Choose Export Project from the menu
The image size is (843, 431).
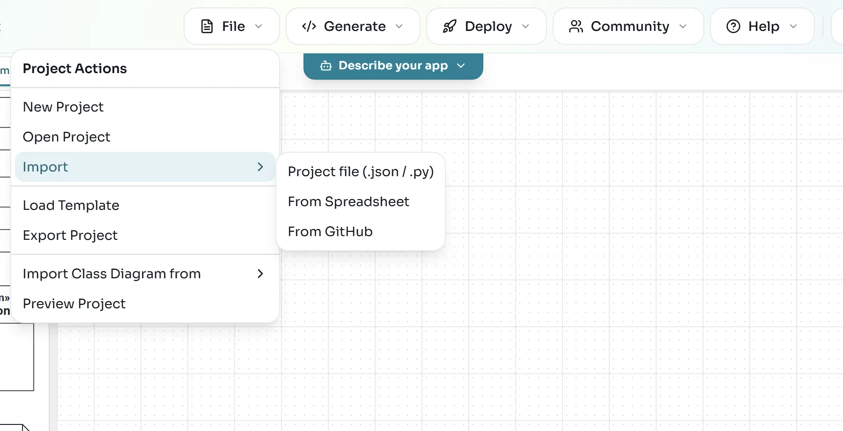(x=145, y=235)
